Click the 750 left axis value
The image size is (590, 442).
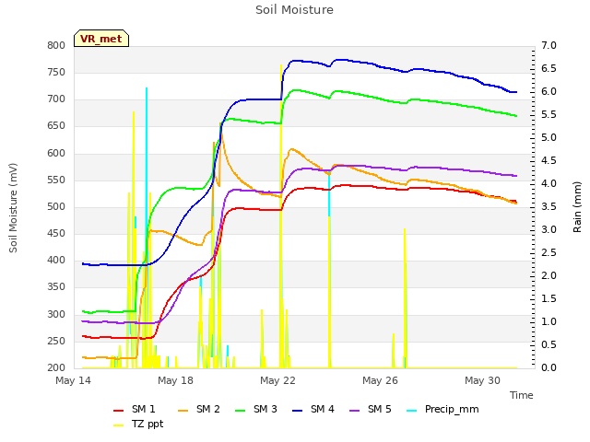tap(56, 72)
